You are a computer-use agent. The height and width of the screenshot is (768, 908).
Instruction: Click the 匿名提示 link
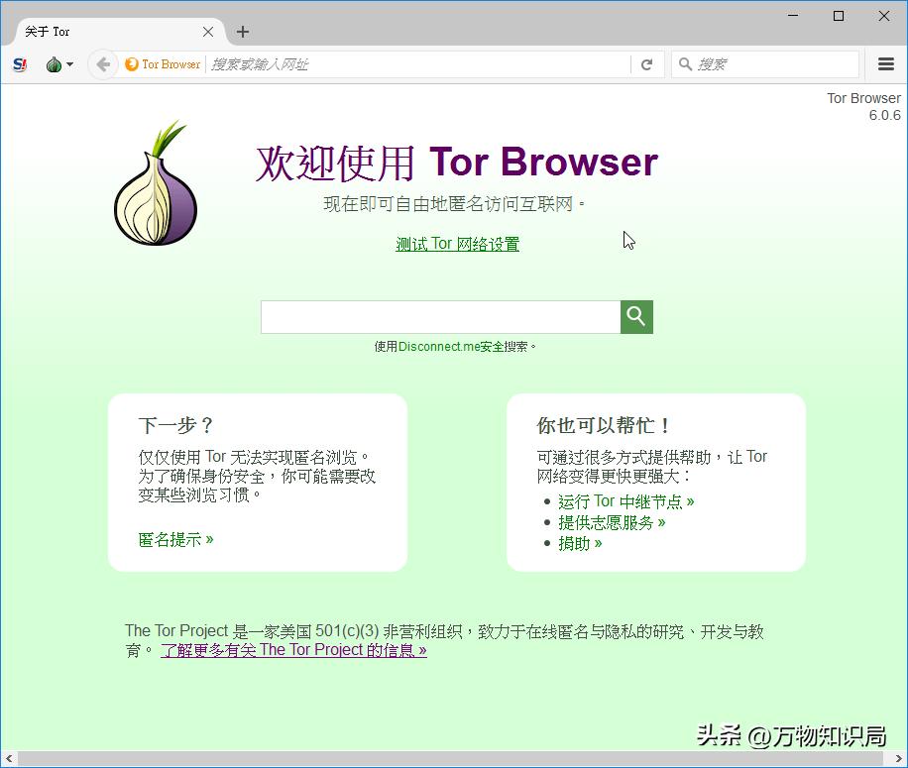170,539
